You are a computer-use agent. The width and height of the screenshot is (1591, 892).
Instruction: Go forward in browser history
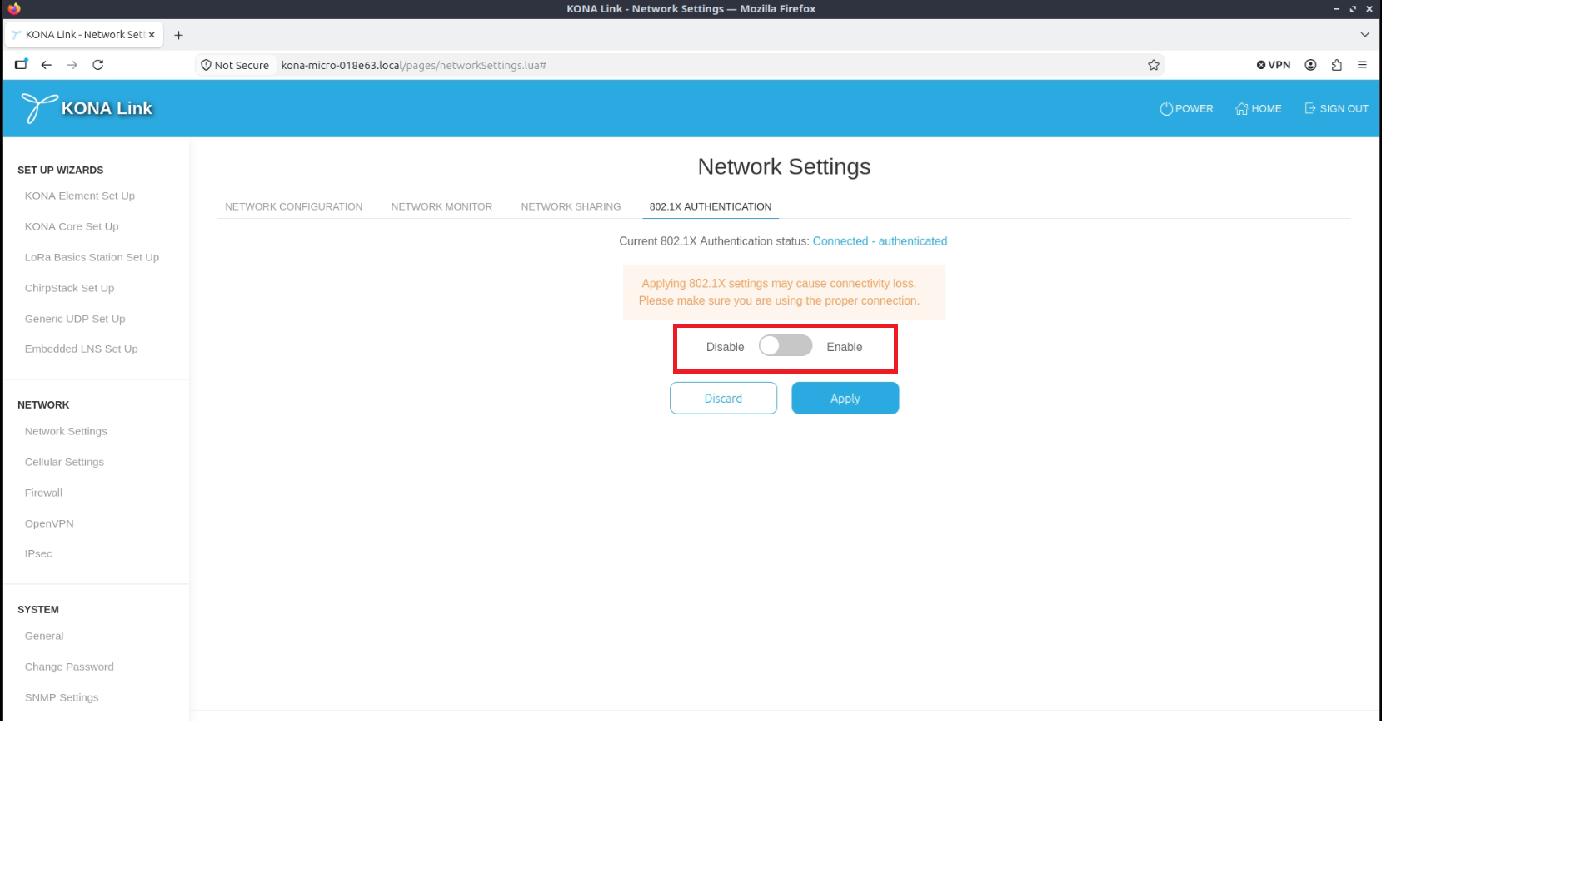point(72,65)
